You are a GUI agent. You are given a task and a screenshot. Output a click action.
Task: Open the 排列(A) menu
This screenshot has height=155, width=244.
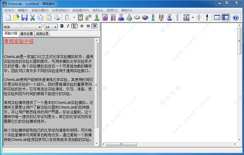click(x=98, y=10)
